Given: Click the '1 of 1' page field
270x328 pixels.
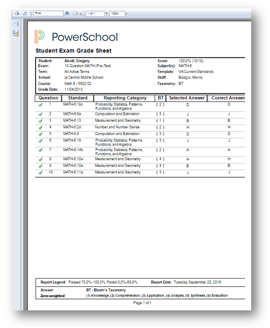Looking at the screenshot, I should [x=95, y=13].
